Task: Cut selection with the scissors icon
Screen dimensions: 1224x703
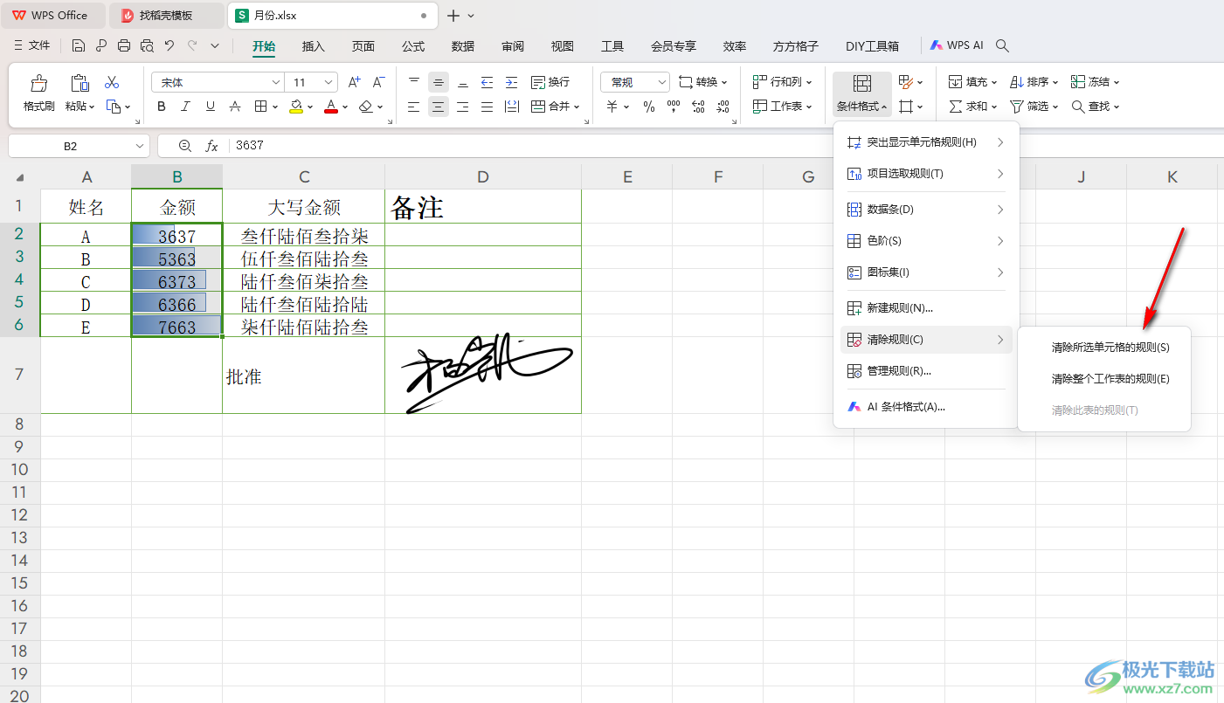Action: (112, 82)
